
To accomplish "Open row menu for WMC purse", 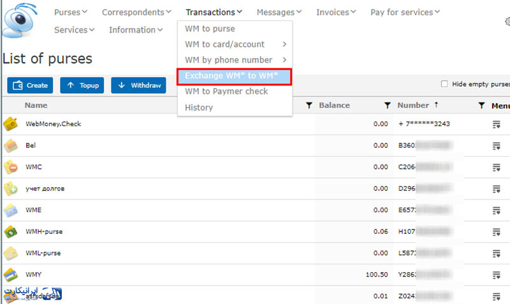I will coord(497,168).
